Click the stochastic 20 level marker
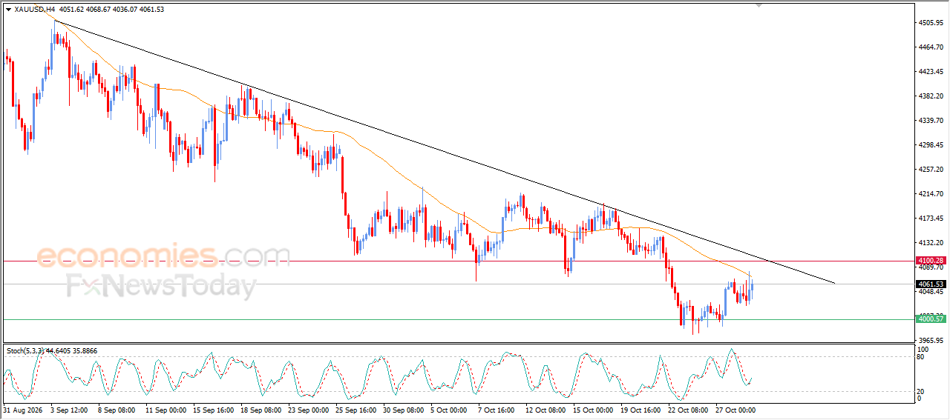 click(x=921, y=390)
